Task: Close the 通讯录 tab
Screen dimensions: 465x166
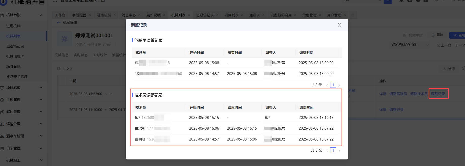Action: [x=263, y=15]
